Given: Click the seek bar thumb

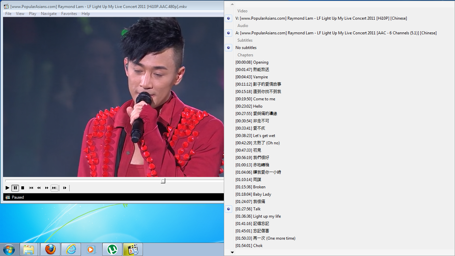Looking at the screenshot, I should [x=163, y=181].
